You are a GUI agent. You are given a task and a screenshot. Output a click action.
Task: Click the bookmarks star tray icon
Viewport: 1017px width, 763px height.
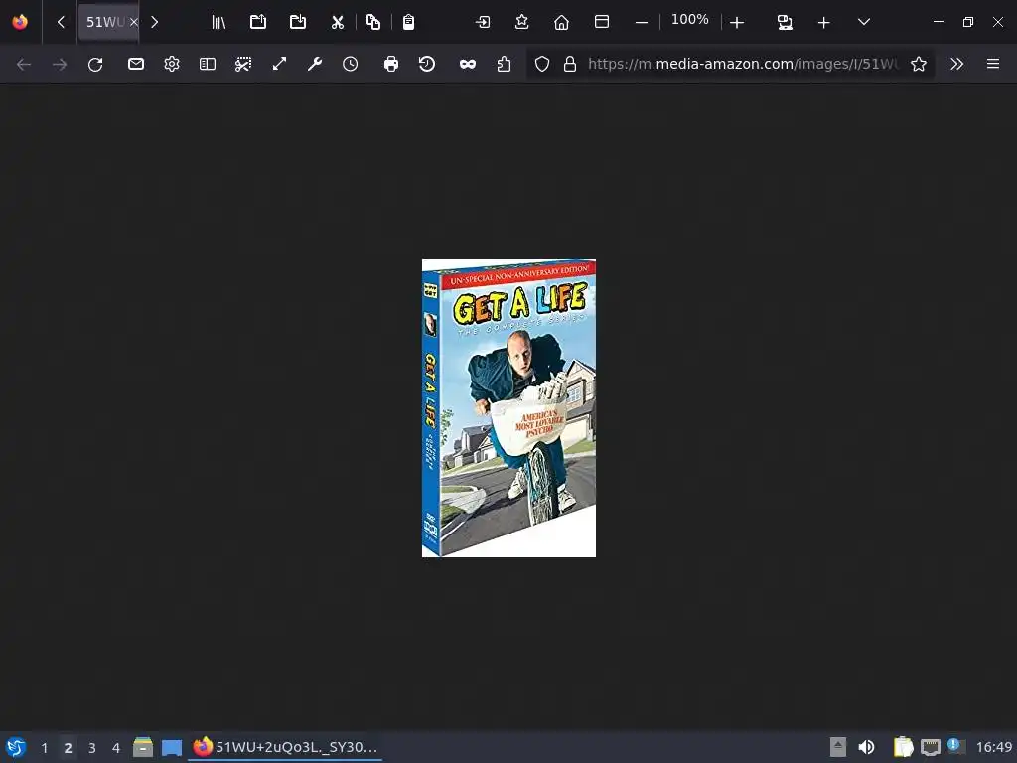click(x=522, y=22)
